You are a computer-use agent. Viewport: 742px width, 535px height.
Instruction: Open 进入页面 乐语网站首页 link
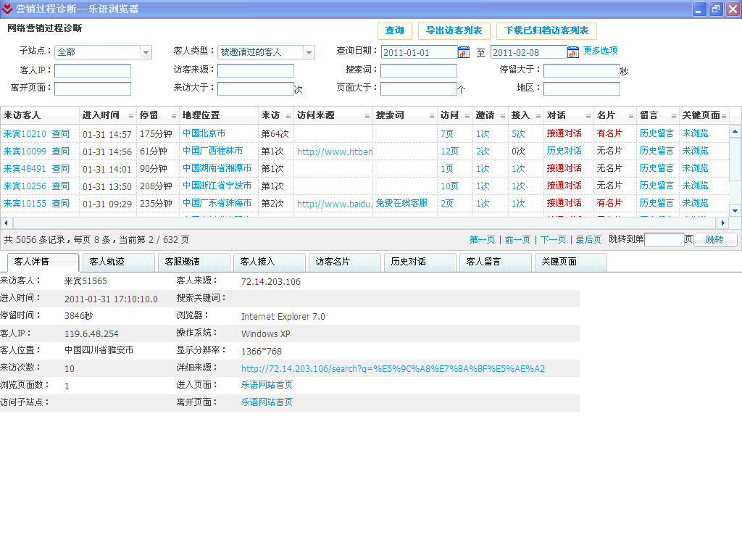click(x=267, y=385)
